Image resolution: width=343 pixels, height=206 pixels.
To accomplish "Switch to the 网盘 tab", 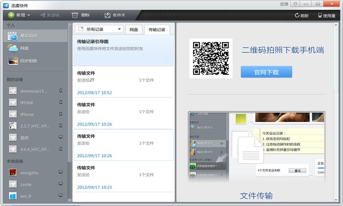I will click(x=134, y=30).
